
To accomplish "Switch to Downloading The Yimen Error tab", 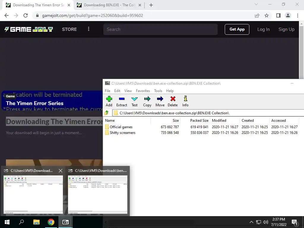I will [x=38, y=5].
